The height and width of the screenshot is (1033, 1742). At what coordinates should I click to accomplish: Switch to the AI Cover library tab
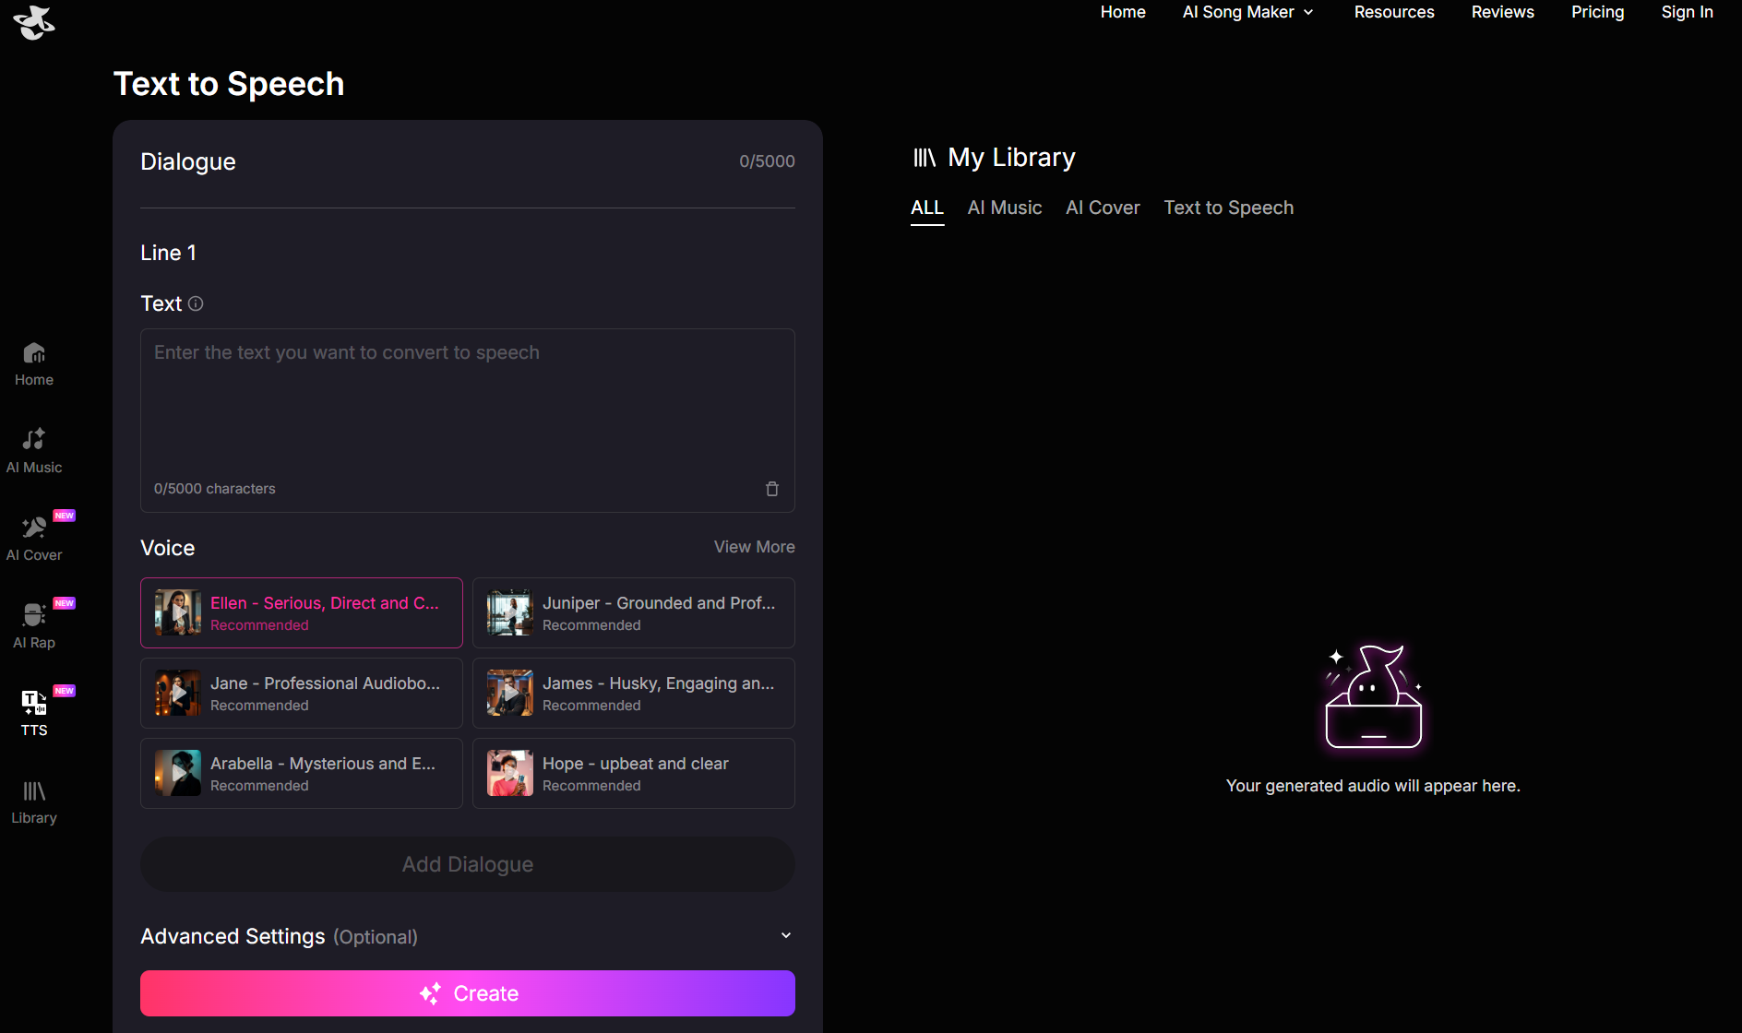[x=1103, y=208]
